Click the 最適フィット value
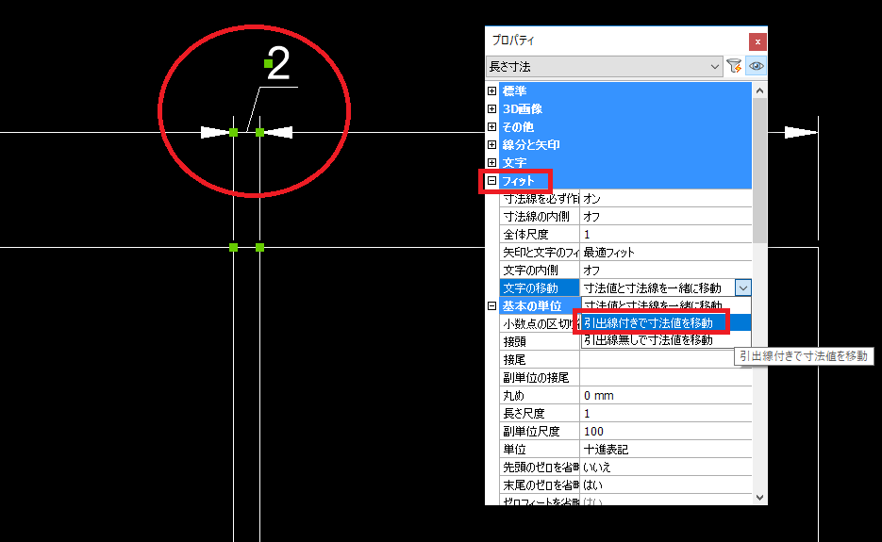The width and height of the screenshot is (882, 542). [665, 253]
